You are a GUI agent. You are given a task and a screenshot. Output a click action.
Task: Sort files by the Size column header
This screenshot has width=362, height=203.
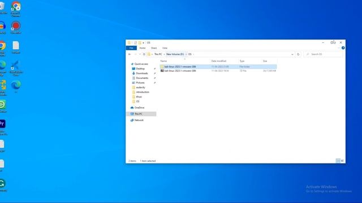point(265,61)
